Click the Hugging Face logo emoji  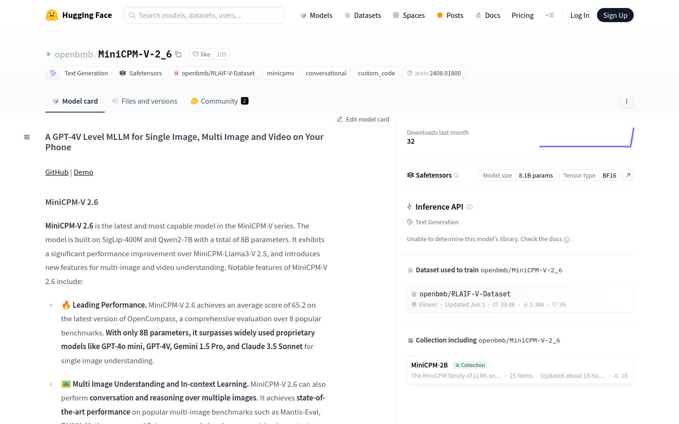[52, 15]
